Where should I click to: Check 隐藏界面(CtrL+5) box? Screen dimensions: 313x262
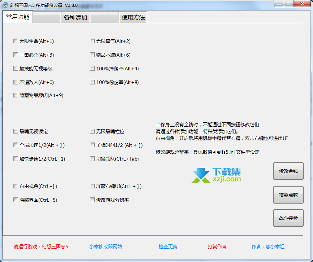point(16,200)
